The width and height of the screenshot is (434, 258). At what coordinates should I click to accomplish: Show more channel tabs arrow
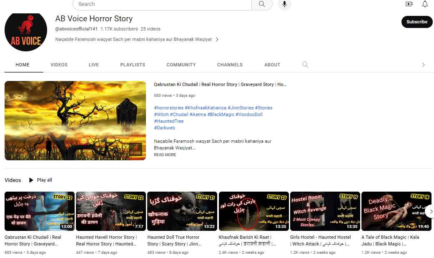(x=423, y=65)
